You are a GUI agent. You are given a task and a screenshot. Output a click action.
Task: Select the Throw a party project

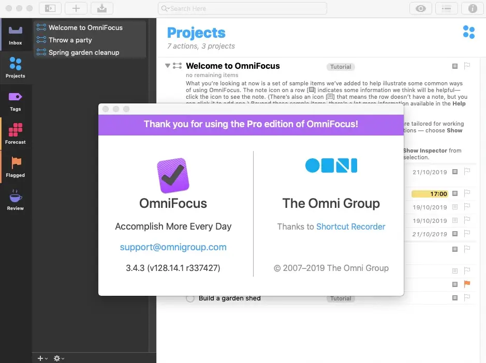click(x=90, y=40)
